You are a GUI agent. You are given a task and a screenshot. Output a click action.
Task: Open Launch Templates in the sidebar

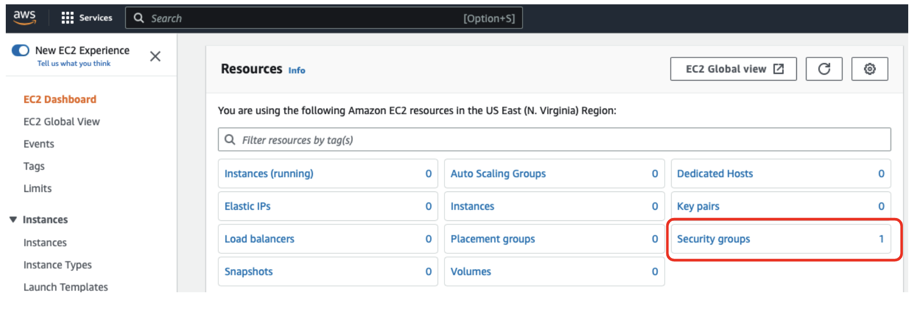coord(66,287)
